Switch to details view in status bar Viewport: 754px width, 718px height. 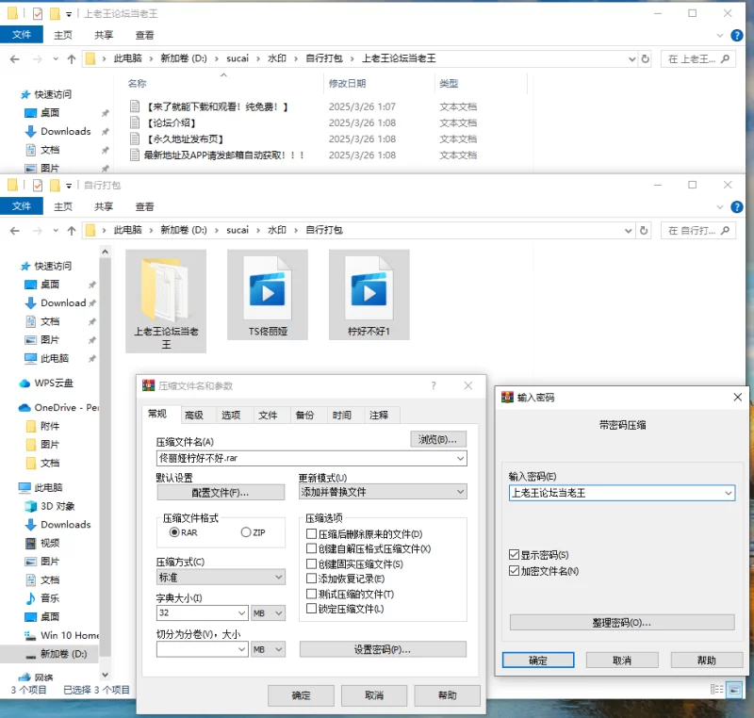point(716,690)
